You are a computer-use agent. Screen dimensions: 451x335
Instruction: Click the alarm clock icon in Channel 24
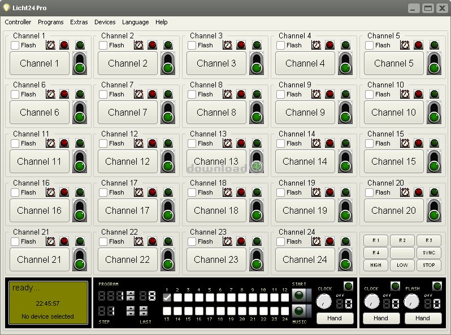pyautogui.click(x=316, y=241)
